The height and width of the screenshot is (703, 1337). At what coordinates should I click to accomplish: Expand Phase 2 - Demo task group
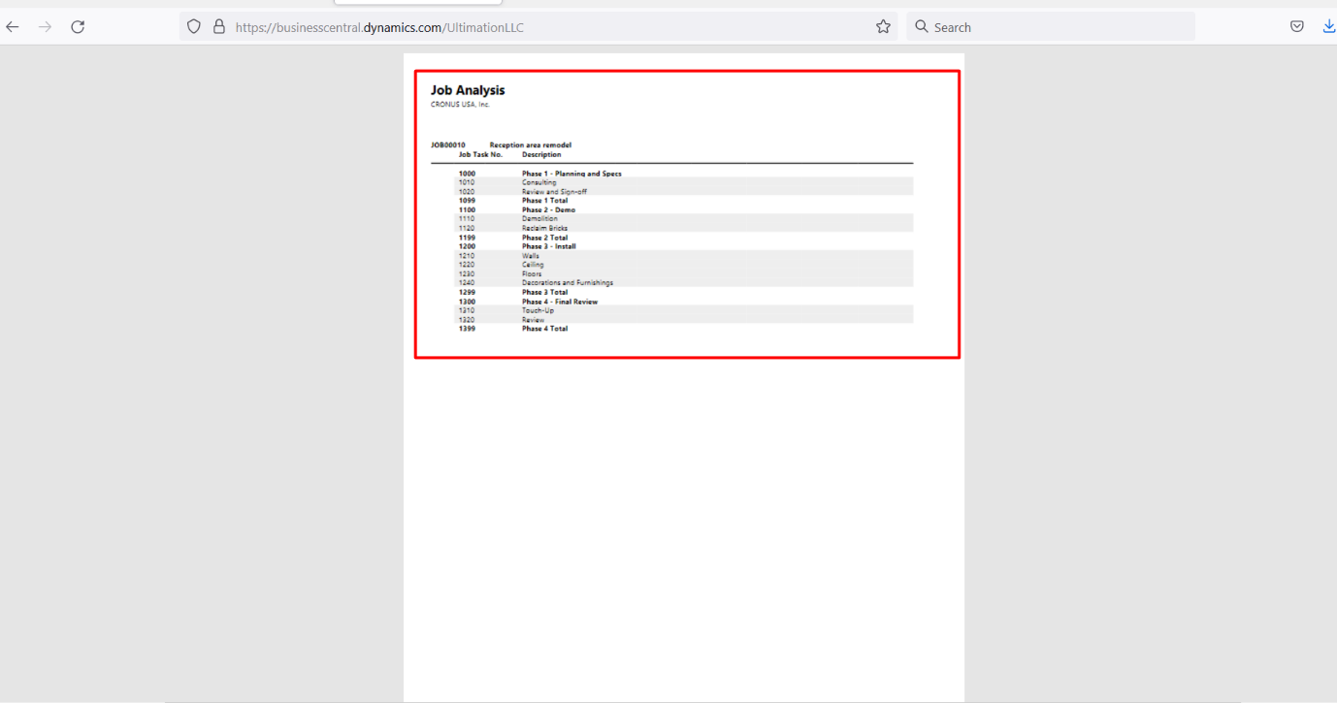544,209
